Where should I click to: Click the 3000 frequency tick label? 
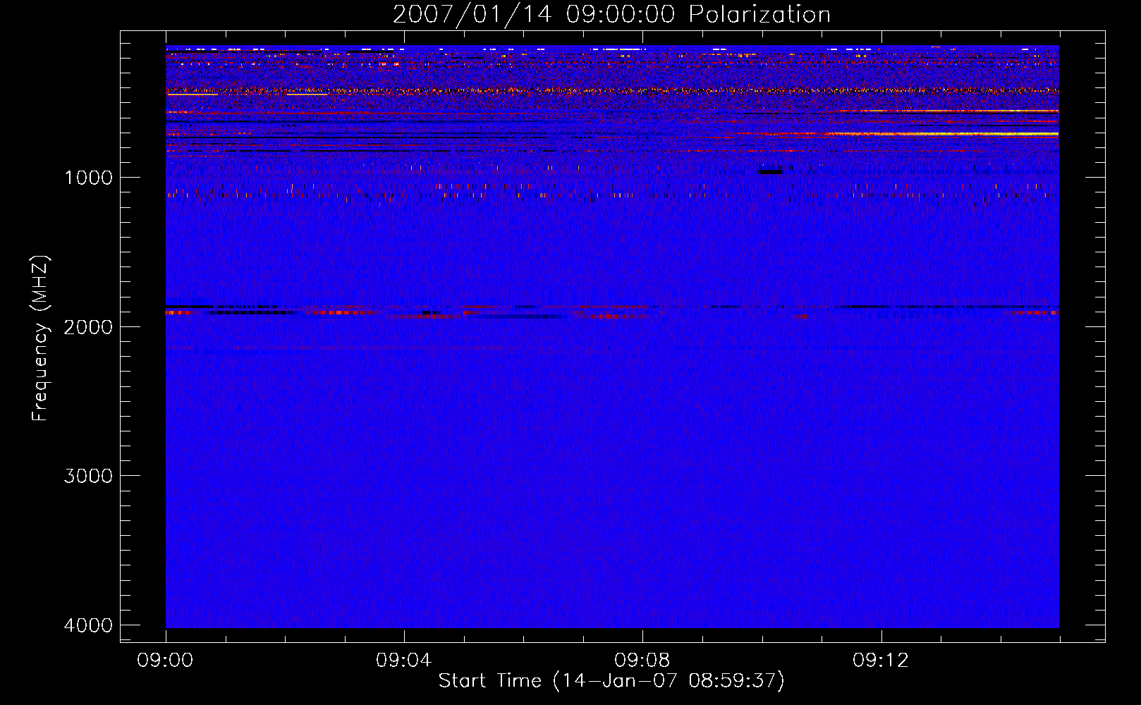(x=88, y=476)
